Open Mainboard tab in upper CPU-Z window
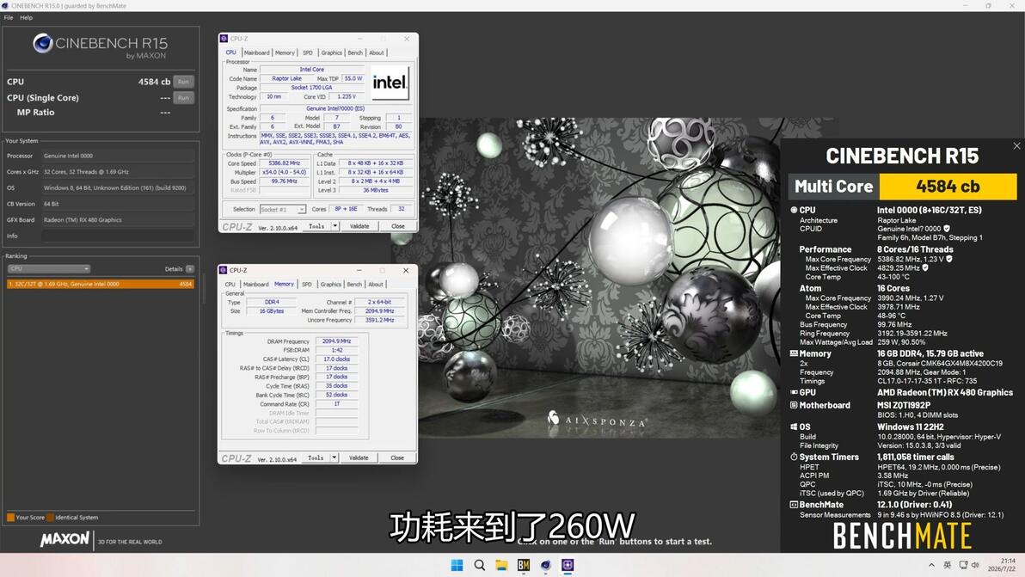 256,53
